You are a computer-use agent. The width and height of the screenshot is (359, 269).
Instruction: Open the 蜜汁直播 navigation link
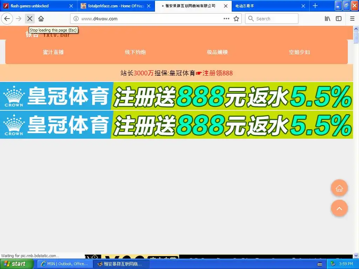click(53, 52)
